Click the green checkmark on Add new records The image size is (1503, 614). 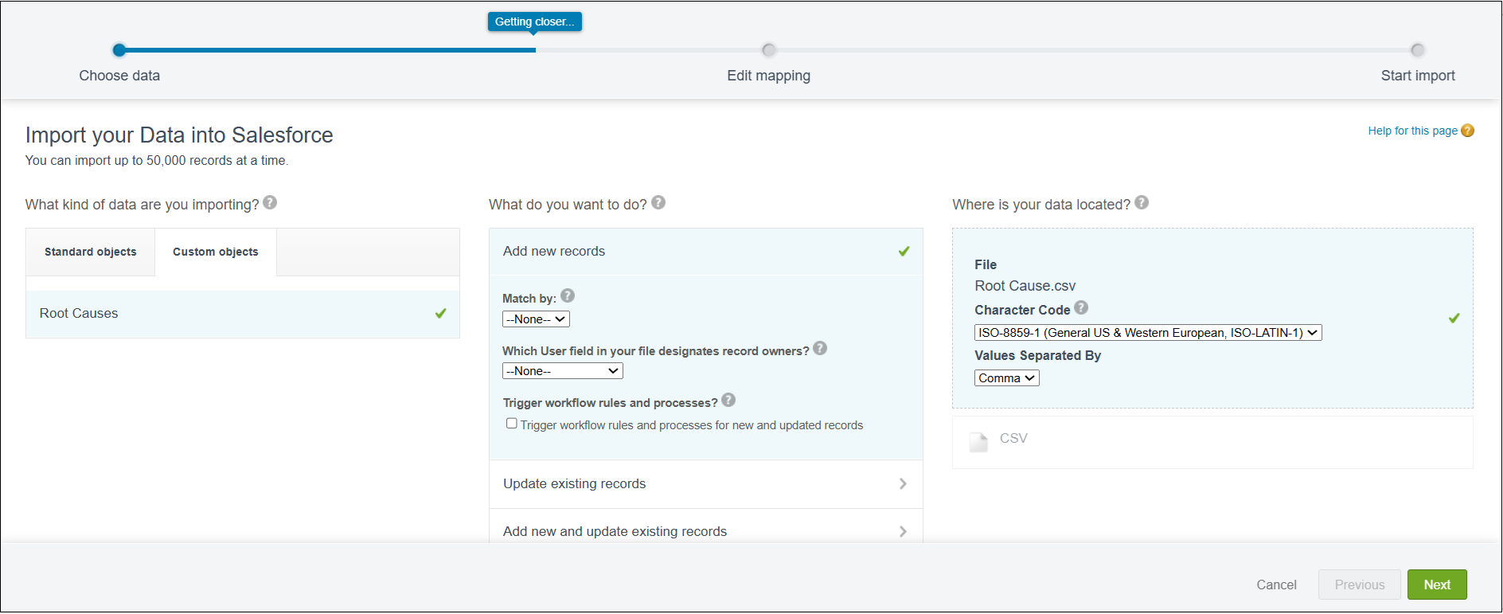pyautogui.click(x=904, y=252)
